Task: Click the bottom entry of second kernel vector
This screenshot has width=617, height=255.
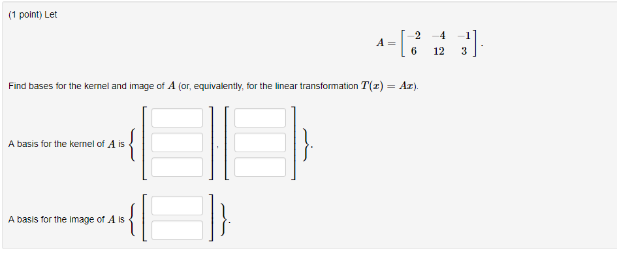Action: point(260,167)
